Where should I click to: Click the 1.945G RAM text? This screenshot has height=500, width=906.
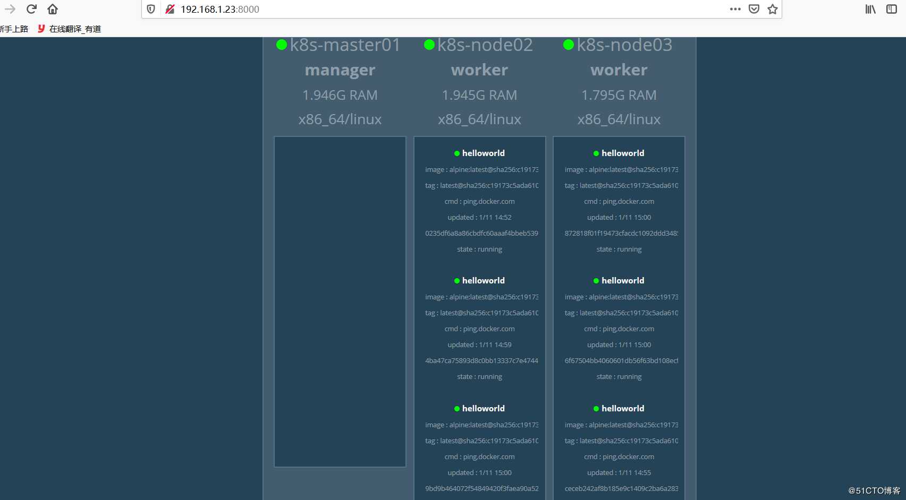[480, 95]
